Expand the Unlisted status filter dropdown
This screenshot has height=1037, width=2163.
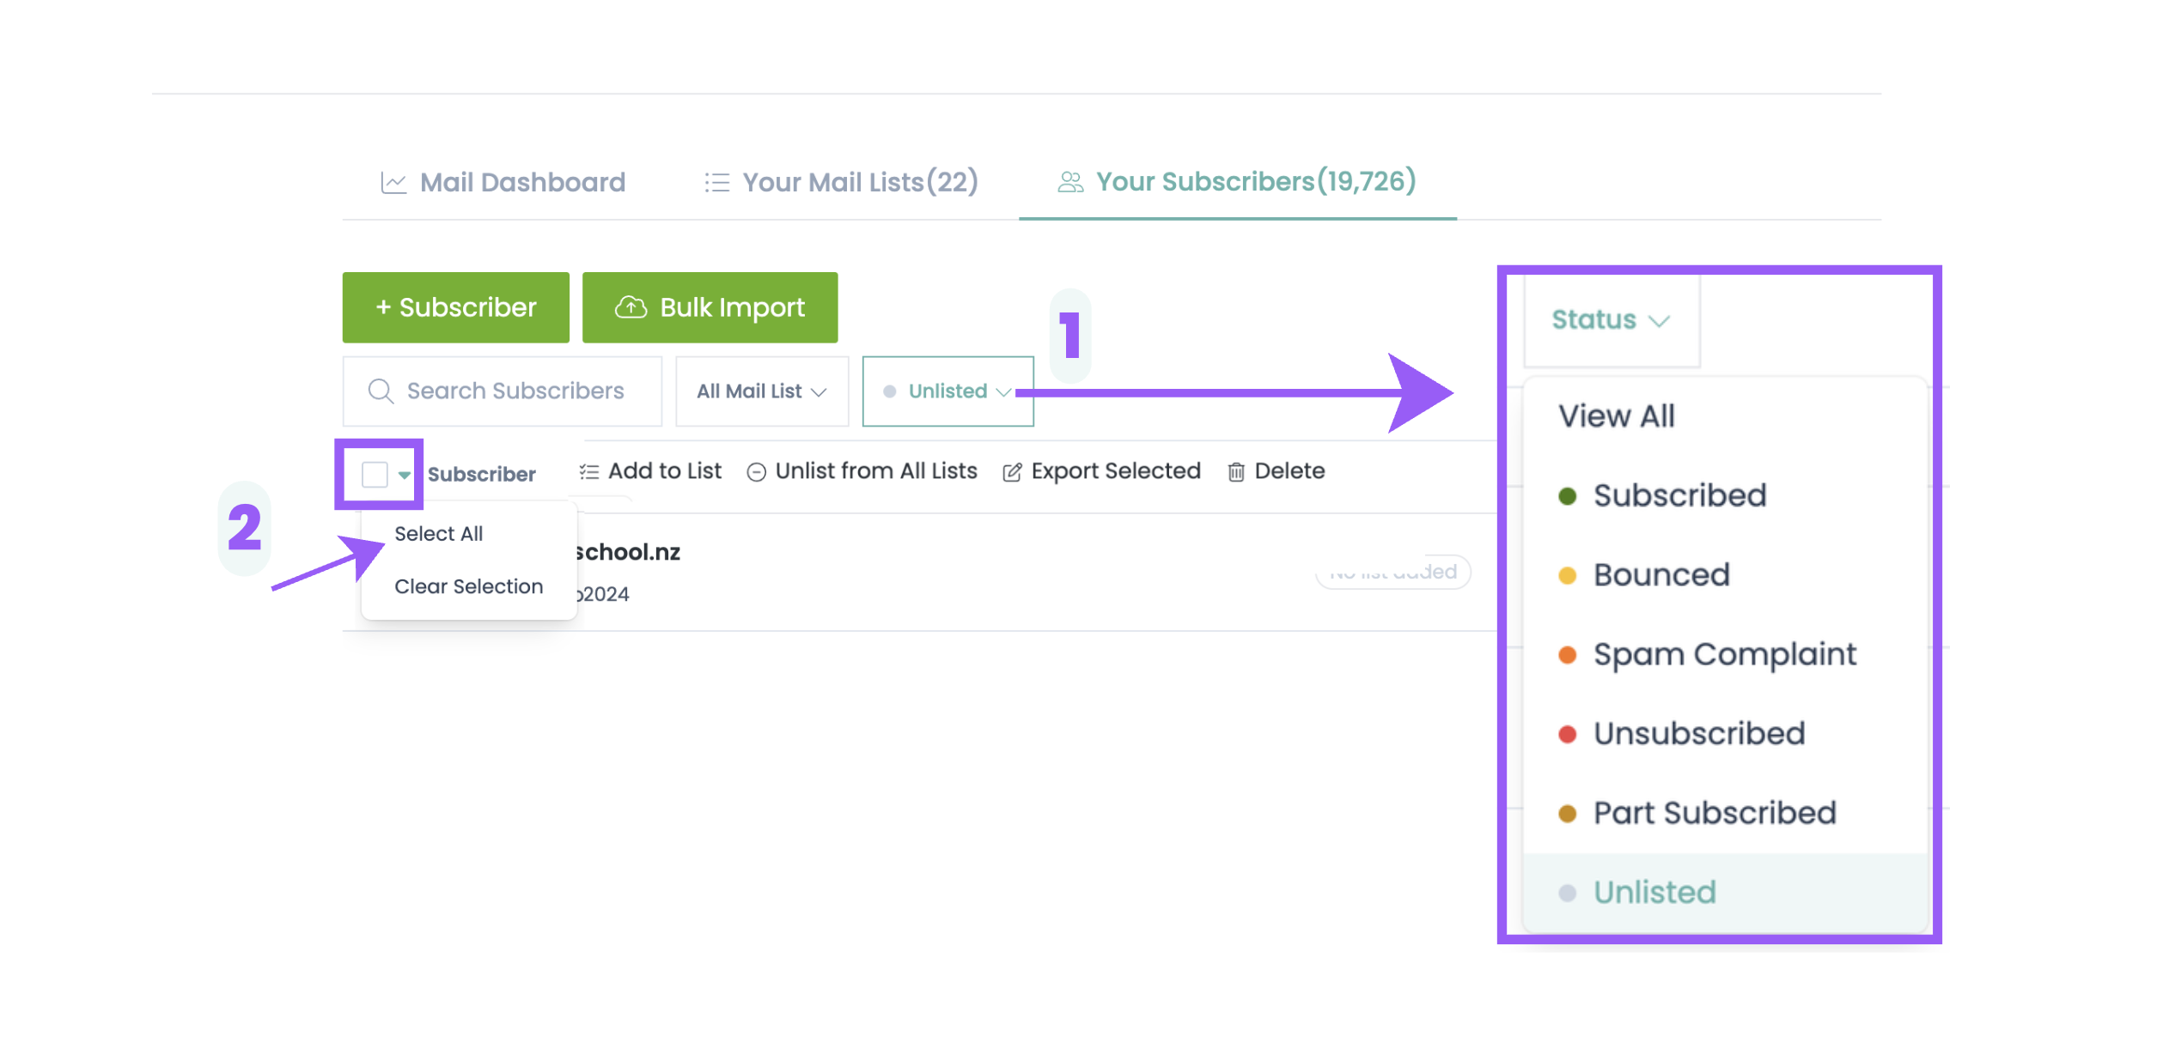[x=947, y=391]
